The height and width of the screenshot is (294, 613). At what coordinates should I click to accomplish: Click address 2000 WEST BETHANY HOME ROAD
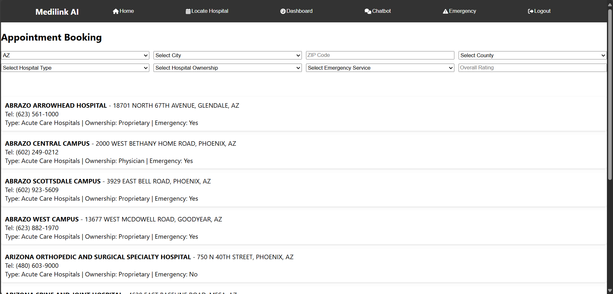(146, 143)
